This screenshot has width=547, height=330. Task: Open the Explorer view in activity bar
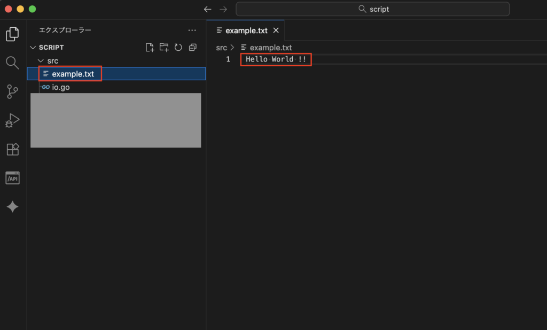pos(12,34)
